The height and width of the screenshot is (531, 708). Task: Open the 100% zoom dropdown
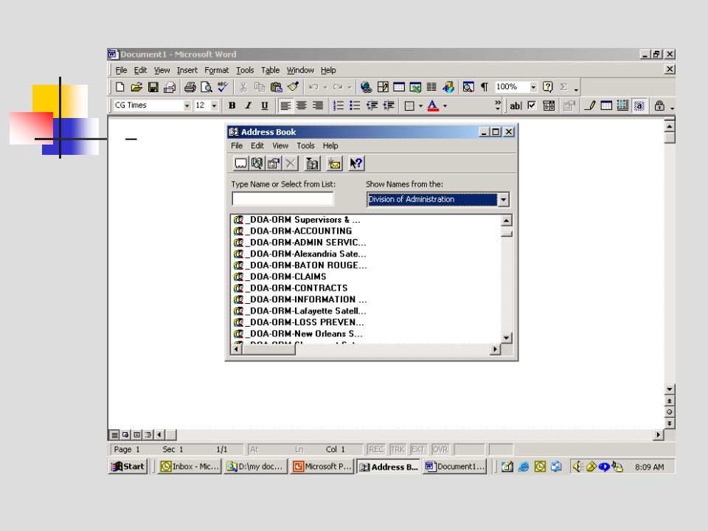click(x=533, y=87)
